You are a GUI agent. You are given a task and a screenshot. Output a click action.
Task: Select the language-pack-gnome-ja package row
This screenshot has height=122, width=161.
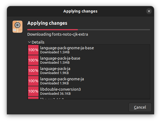89,81
